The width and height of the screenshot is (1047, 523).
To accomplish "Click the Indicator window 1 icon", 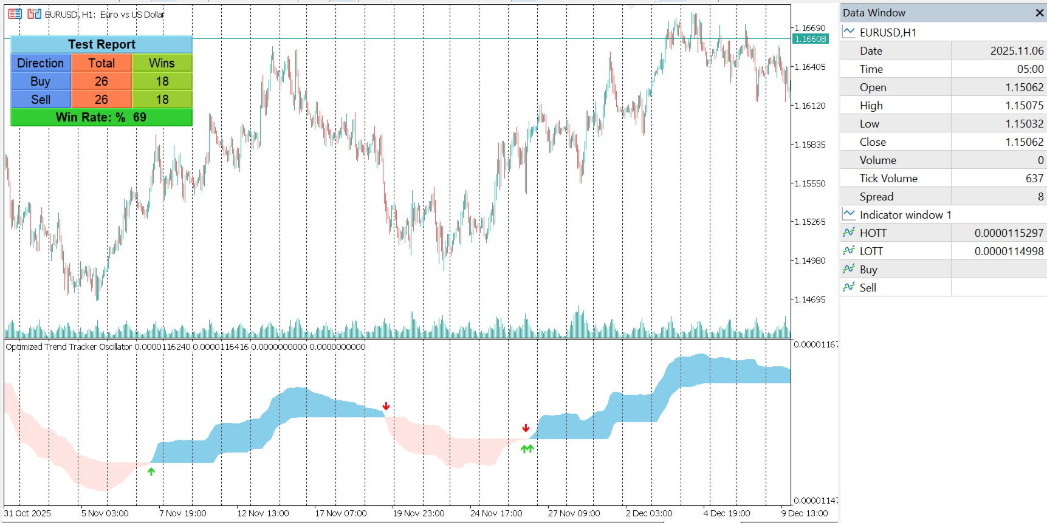I will pos(849,214).
